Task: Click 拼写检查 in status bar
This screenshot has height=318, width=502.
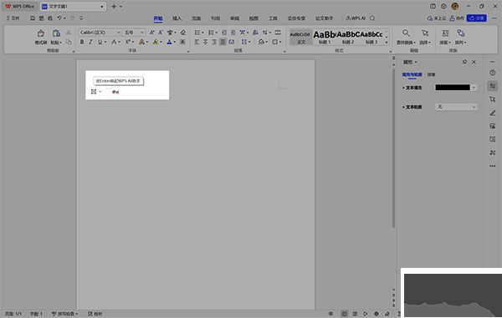Action: [64, 314]
